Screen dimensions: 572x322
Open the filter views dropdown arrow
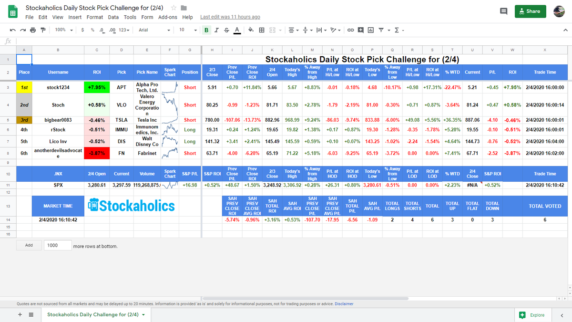(388, 30)
